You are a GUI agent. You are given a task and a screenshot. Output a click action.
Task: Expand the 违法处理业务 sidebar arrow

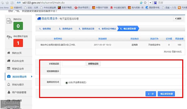click(32, 77)
